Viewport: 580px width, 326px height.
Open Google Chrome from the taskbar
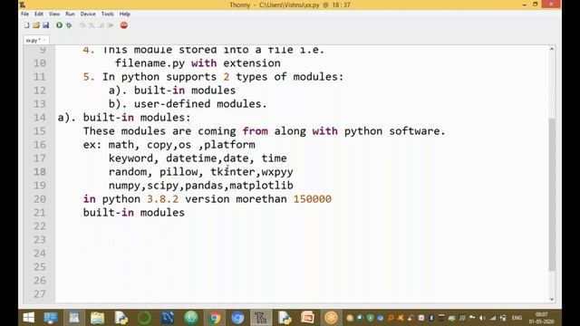coord(214,318)
